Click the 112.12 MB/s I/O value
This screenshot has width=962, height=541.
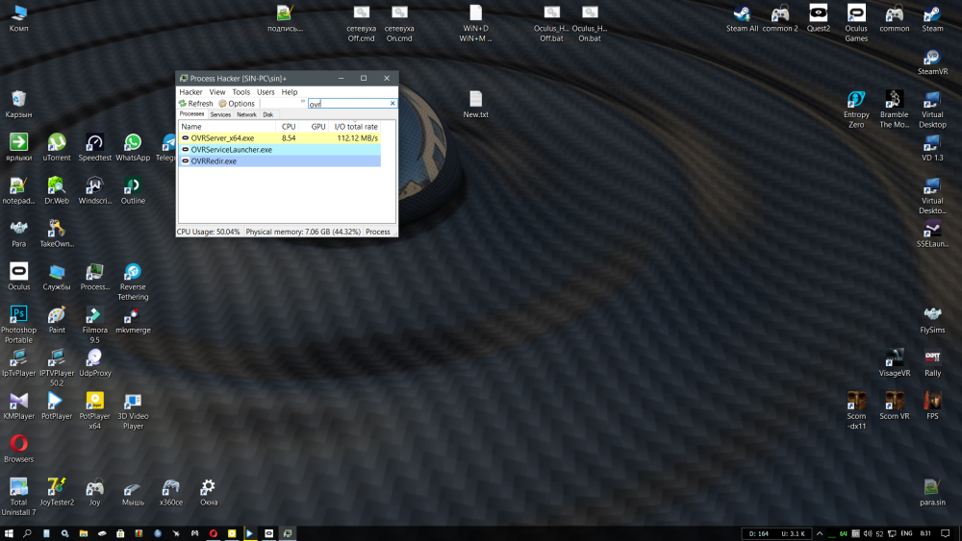[x=357, y=137]
